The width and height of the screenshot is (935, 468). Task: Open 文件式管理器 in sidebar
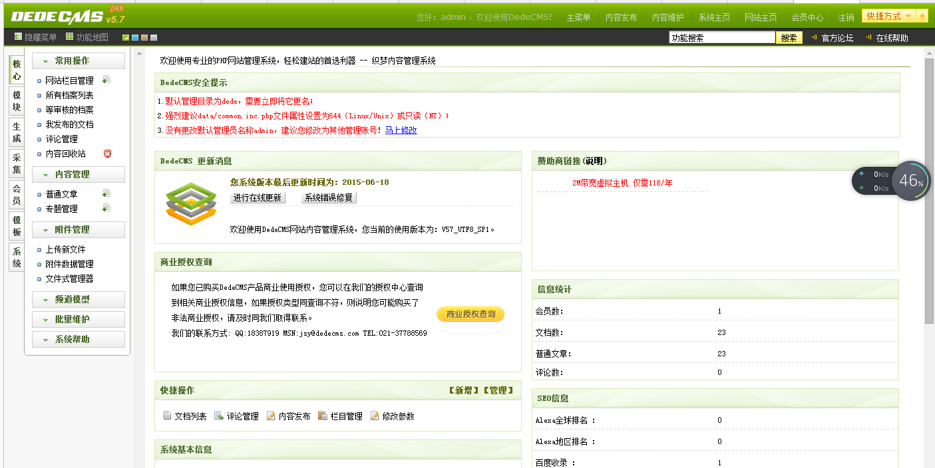pos(69,279)
